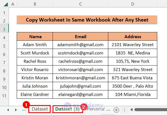The width and height of the screenshot is (167, 115).
Task: Select cell '3500 Deer , Palo Alto'
Action: pos(132,86)
